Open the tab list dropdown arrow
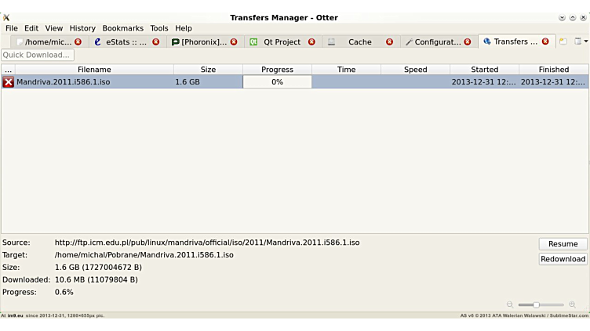The height and width of the screenshot is (331, 590). point(584,41)
